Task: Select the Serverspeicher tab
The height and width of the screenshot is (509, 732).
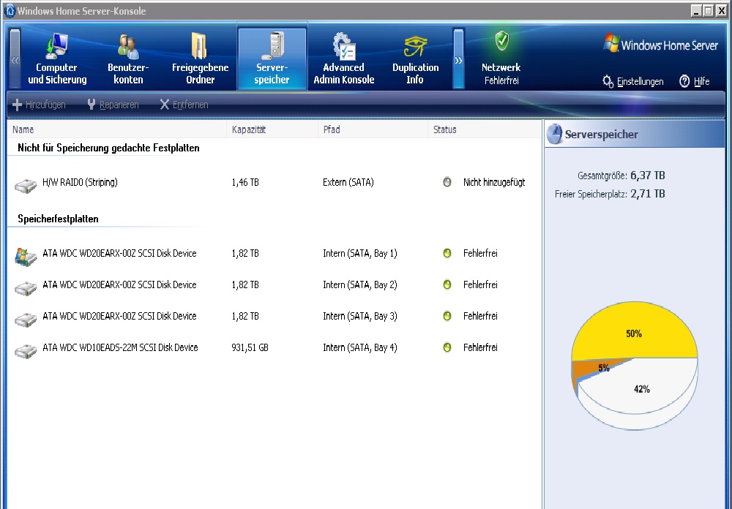Action: (x=272, y=59)
